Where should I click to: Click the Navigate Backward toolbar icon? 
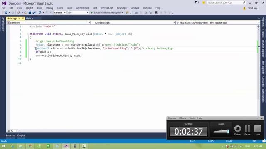pos(6,13)
